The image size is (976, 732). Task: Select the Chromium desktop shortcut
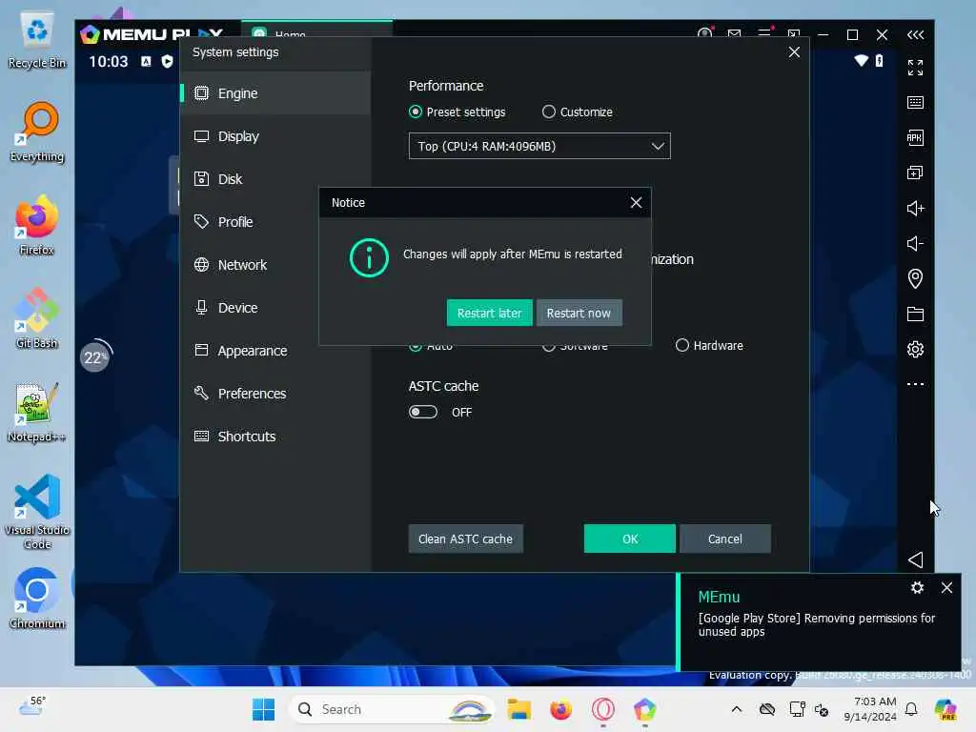pyautogui.click(x=37, y=599)
